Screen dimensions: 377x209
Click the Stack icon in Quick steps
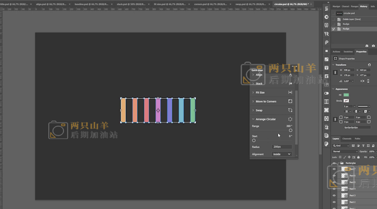click(x=290, y=84)
